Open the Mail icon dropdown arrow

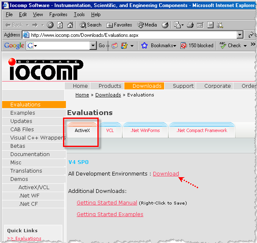182,25
